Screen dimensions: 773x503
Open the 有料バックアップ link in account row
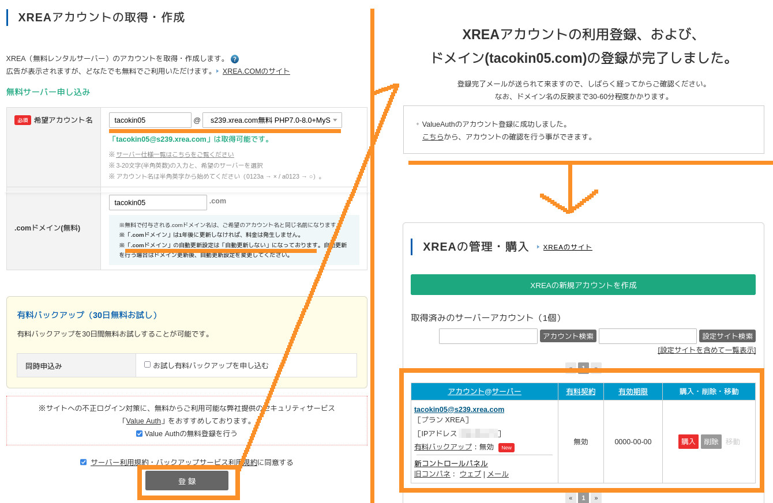(x=443, y=447)
